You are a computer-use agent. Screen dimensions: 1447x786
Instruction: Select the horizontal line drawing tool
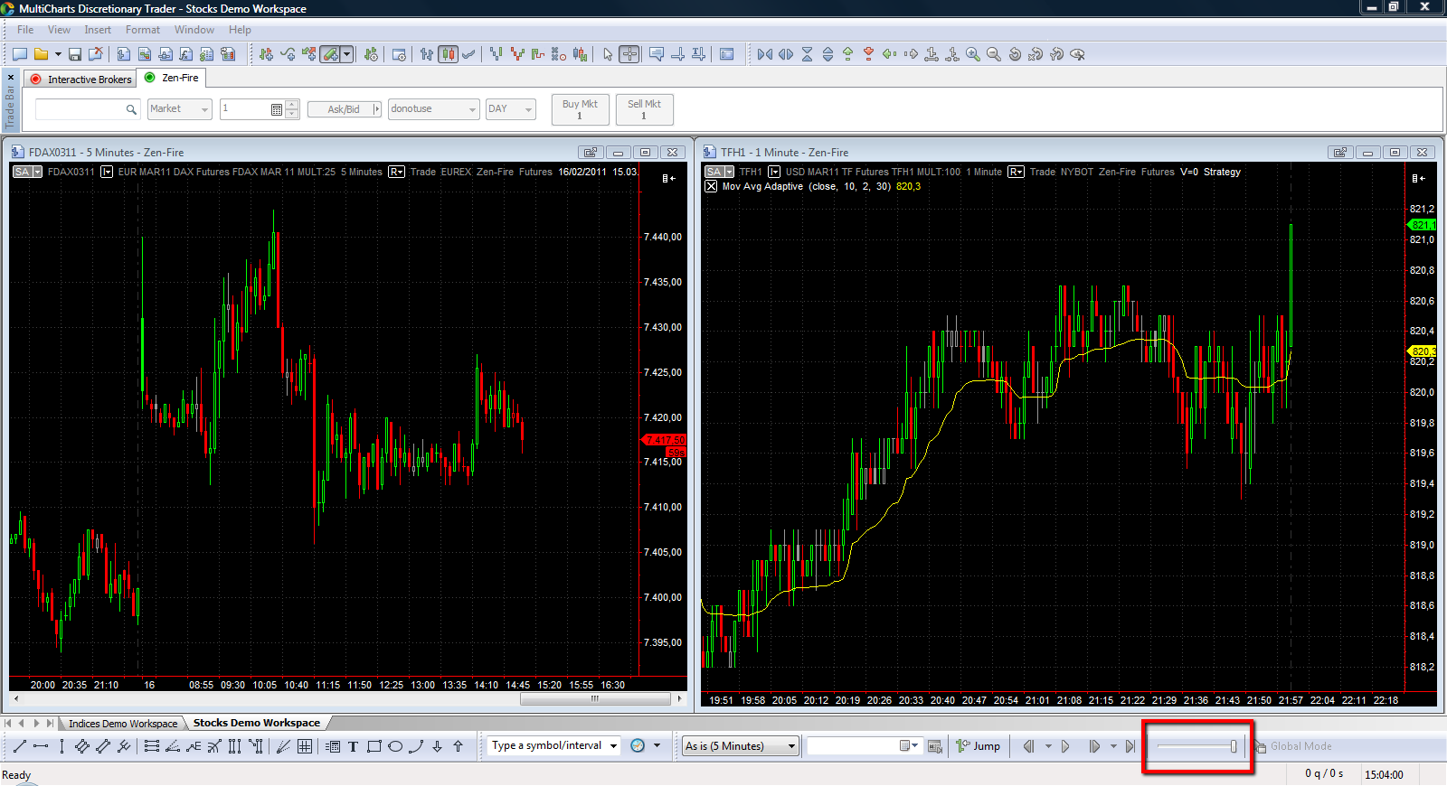pos(41,746)
